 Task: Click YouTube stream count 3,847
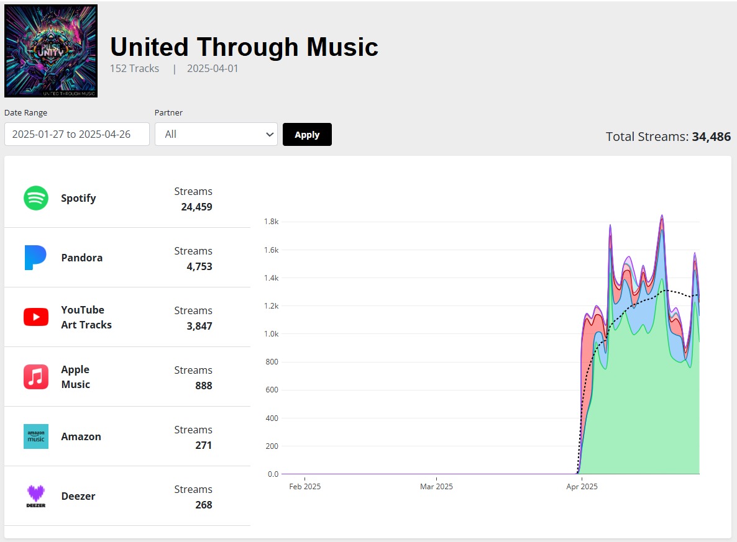[x=199, y=327]
